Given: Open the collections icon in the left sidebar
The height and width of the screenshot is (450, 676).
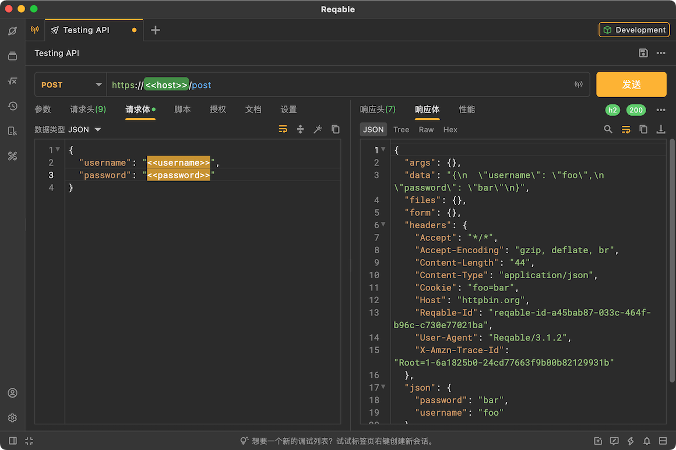Looking at the screenshot, I should tap(12, 56).
